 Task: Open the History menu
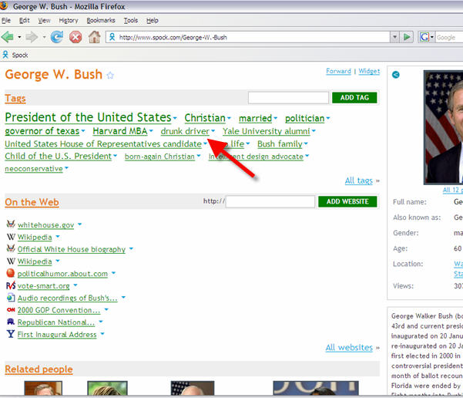69,20
